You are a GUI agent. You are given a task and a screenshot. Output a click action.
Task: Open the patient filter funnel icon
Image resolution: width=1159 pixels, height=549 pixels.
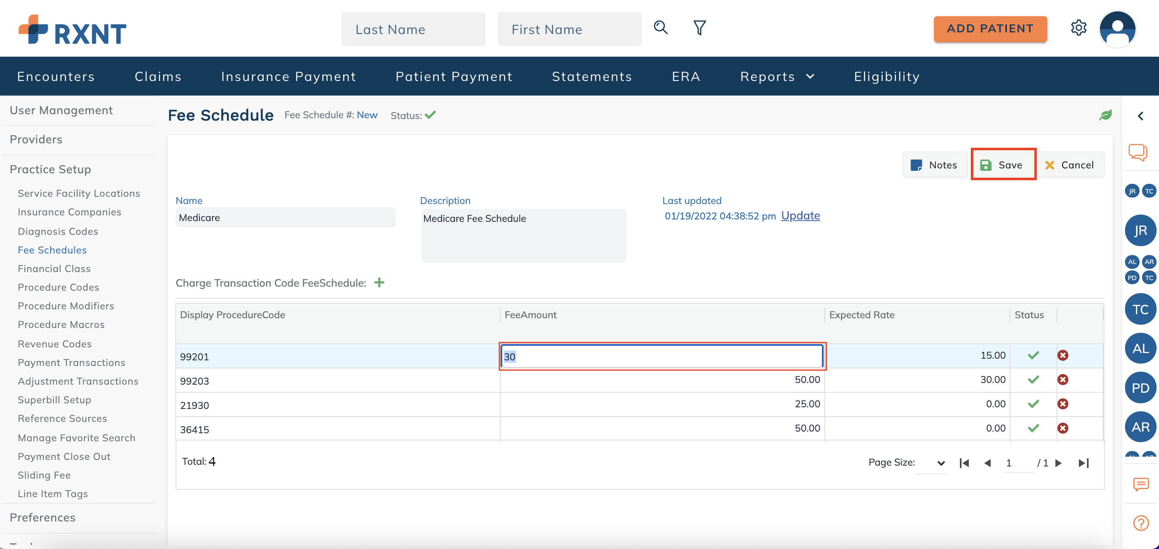coord(700,28)
